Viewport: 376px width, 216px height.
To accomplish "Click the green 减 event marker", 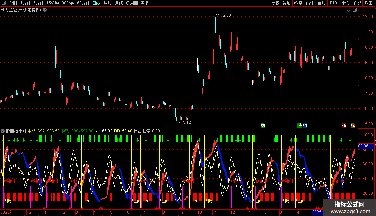I will pyautogui.click(x=263, y=126).
